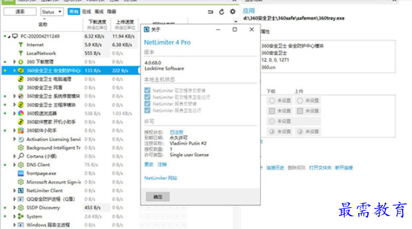Click the DNS Client gear icon
Viewport: 412px width, 229px height.
[x=21, y=165]
